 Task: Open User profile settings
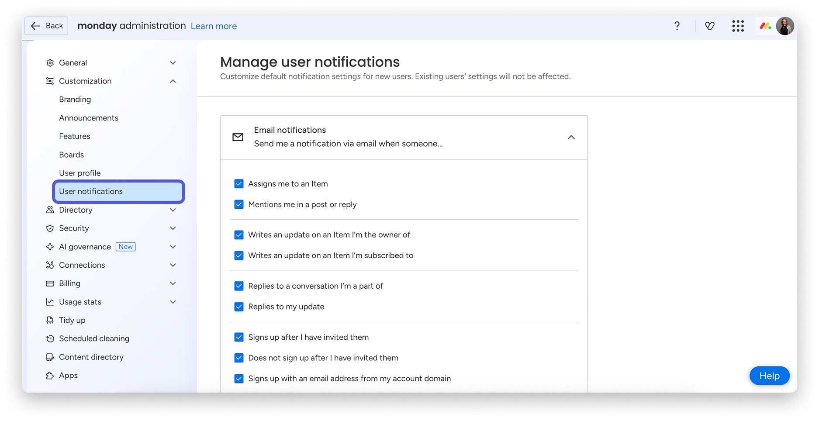click(x=80, y=173)
